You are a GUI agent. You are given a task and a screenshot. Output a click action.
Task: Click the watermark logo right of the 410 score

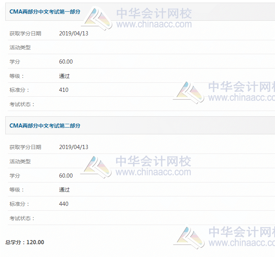pyautogui.click(x=188, y=92)
